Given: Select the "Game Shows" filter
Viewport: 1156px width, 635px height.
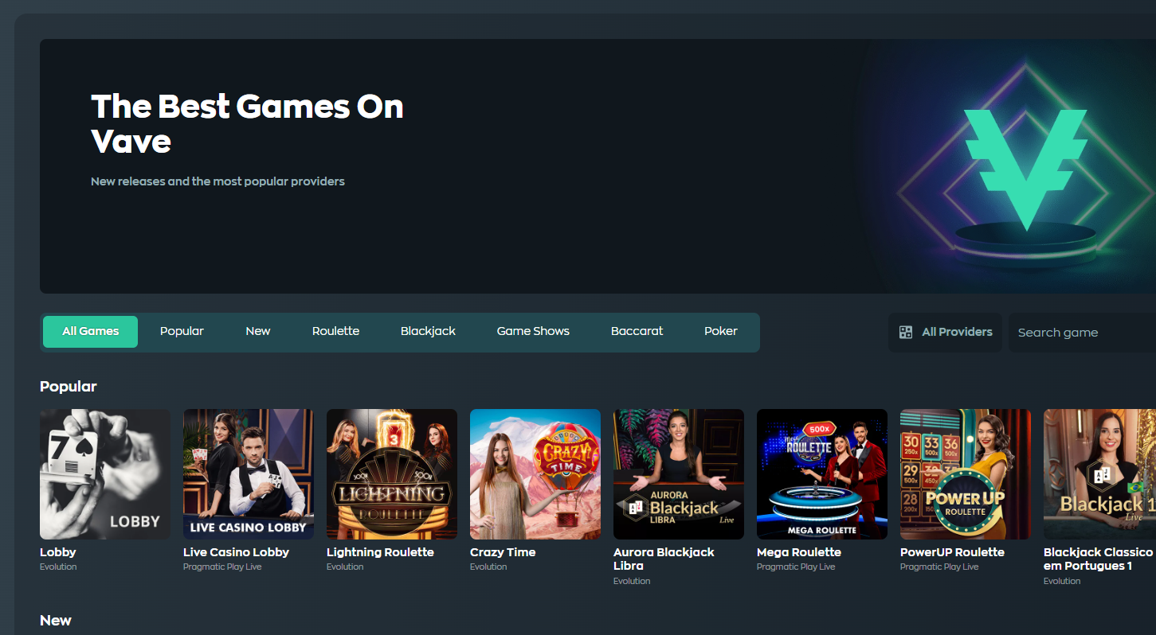Looking at the screenshot, I should pos(532,331).
